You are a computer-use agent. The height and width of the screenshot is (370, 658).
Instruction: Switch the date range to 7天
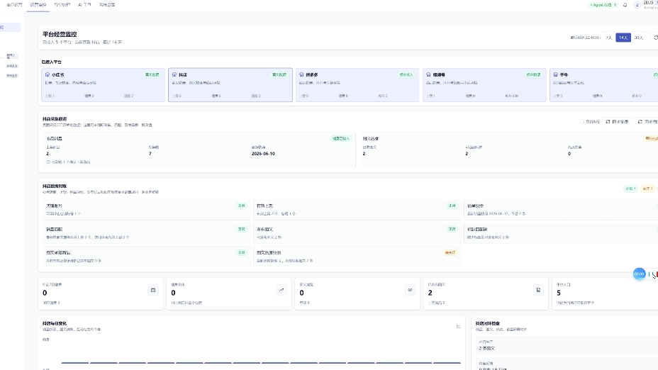[x=609, y=38]
